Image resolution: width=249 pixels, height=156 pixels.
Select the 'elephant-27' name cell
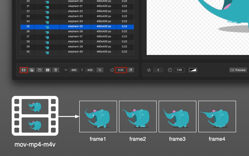(x=75, y=37)
